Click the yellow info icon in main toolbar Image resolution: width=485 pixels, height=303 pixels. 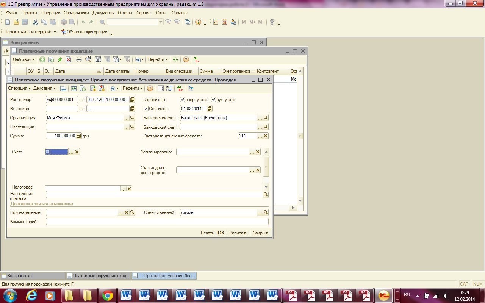(x=198, y=22)
